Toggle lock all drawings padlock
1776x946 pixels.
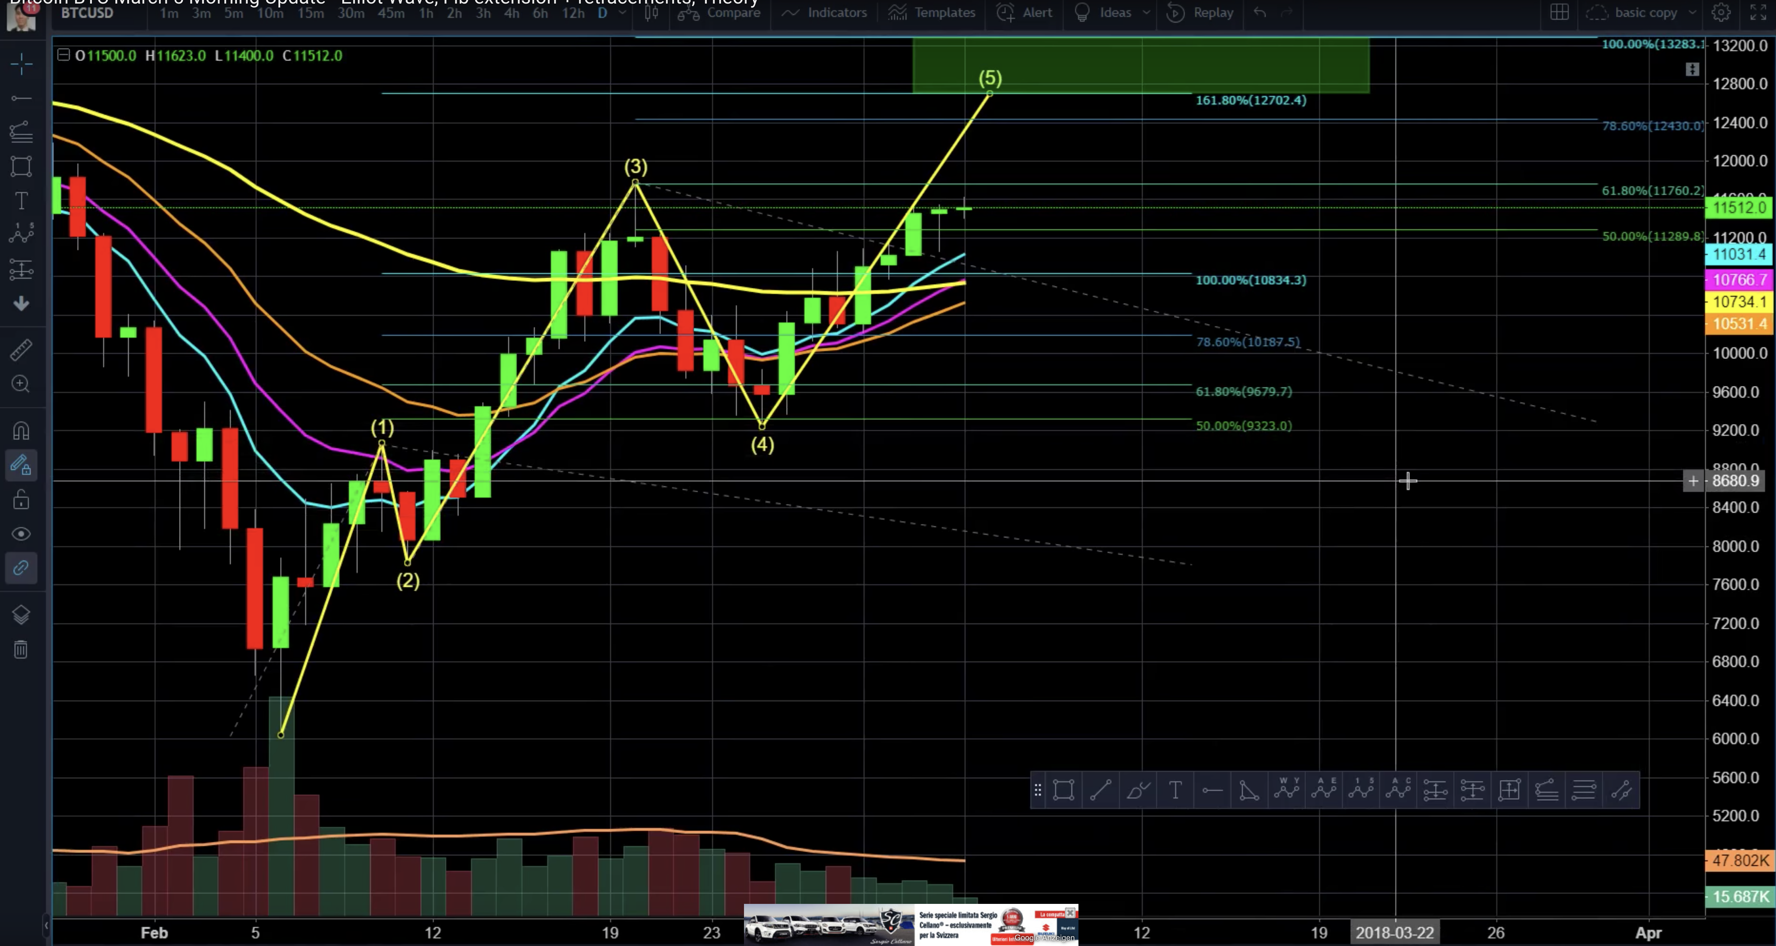click(21, 500)
